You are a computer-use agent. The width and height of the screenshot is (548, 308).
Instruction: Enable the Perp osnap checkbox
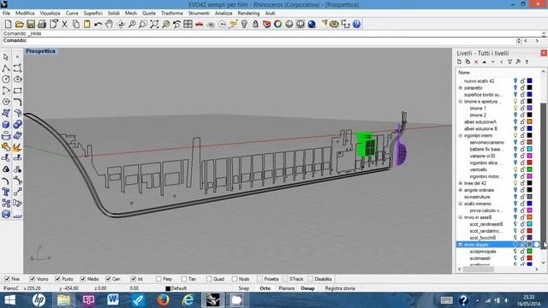click(x=158, y=279)
